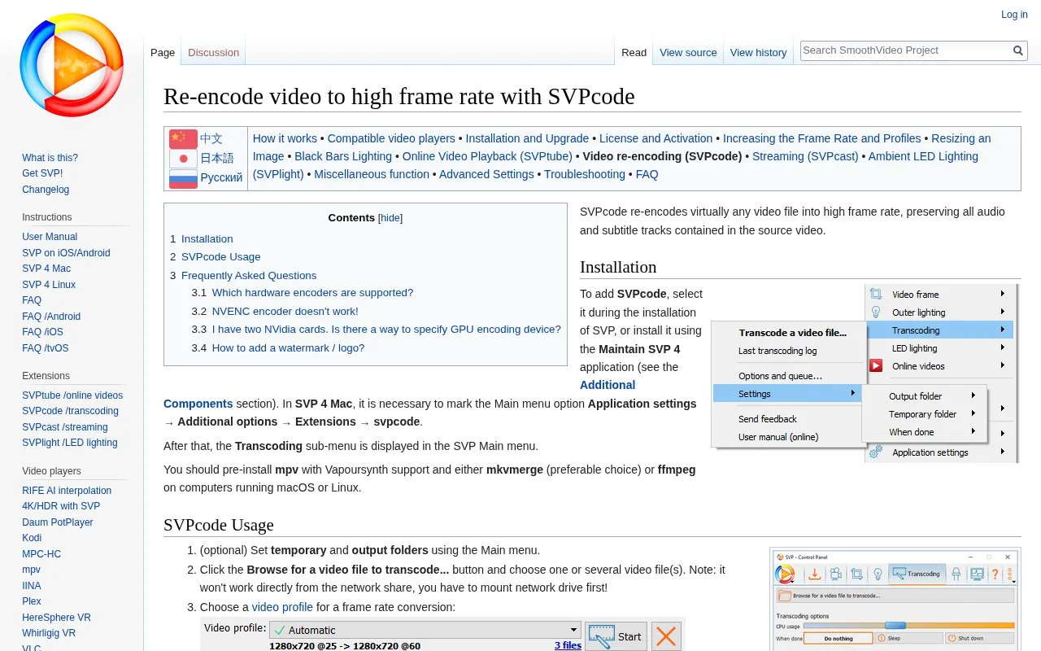Open the SVP 4 Linux sidebar link
This screenshot has width=1041, height=651.
(49, 285)
